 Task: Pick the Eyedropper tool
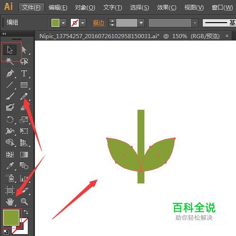click(10, 166)
